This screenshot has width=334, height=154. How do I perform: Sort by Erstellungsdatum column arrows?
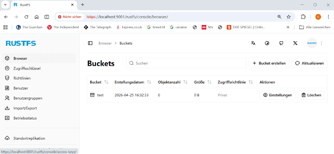149,82
